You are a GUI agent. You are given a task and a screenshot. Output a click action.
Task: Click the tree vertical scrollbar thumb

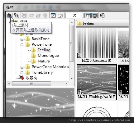[71, 43]
